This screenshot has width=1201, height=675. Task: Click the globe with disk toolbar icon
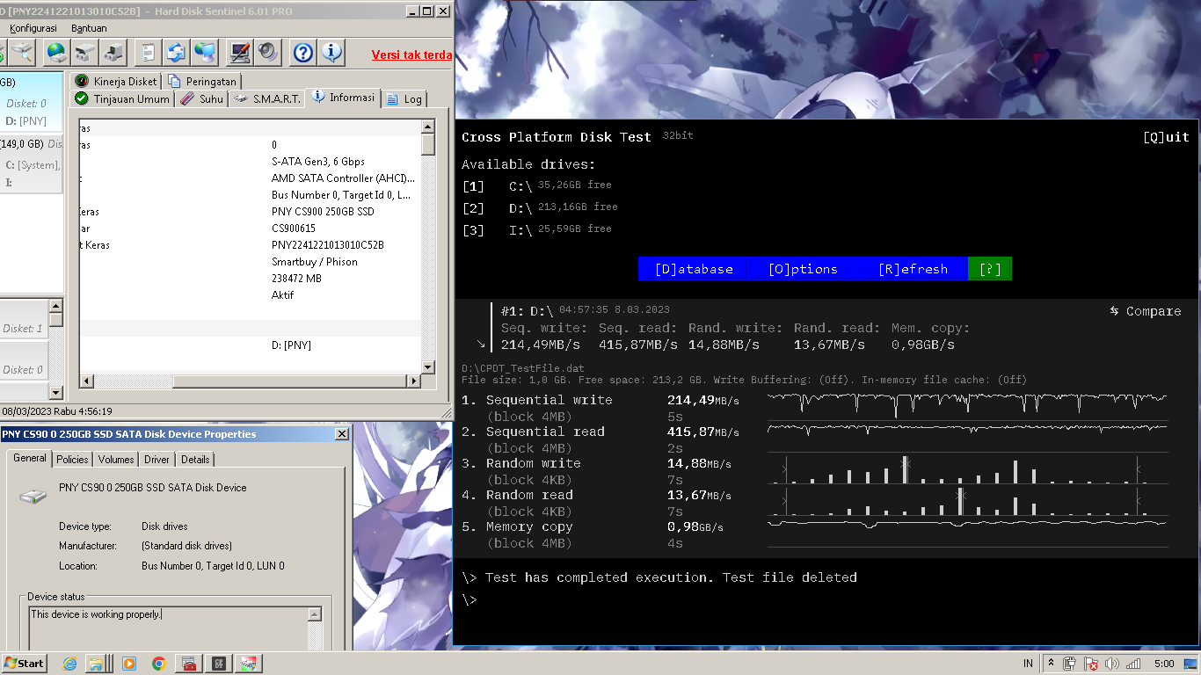click(56, 53)
